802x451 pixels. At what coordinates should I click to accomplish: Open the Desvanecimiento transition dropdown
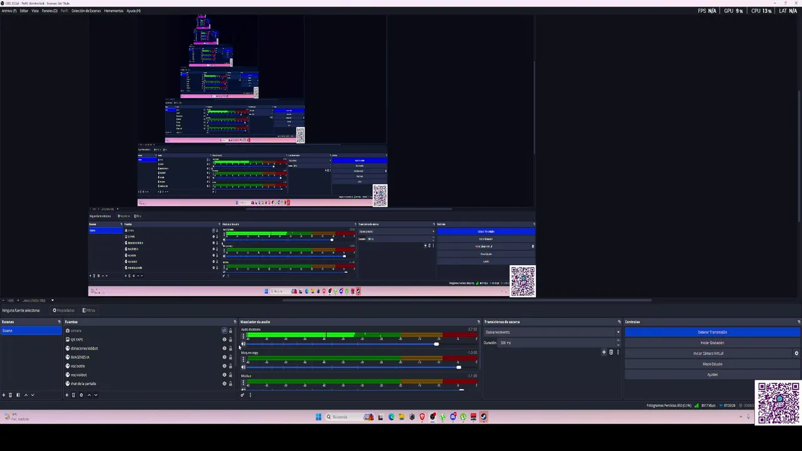pos(551,332)
